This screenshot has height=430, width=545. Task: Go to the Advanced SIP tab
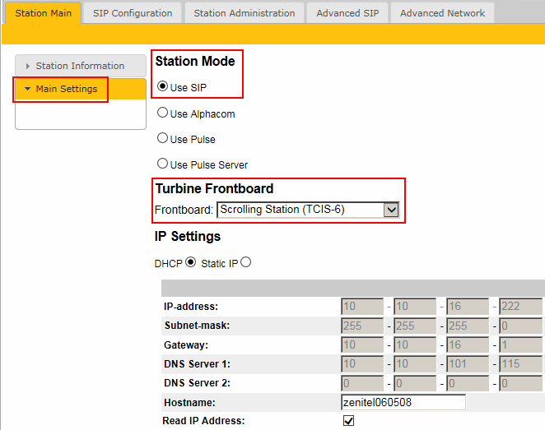[x=347, y=13]
